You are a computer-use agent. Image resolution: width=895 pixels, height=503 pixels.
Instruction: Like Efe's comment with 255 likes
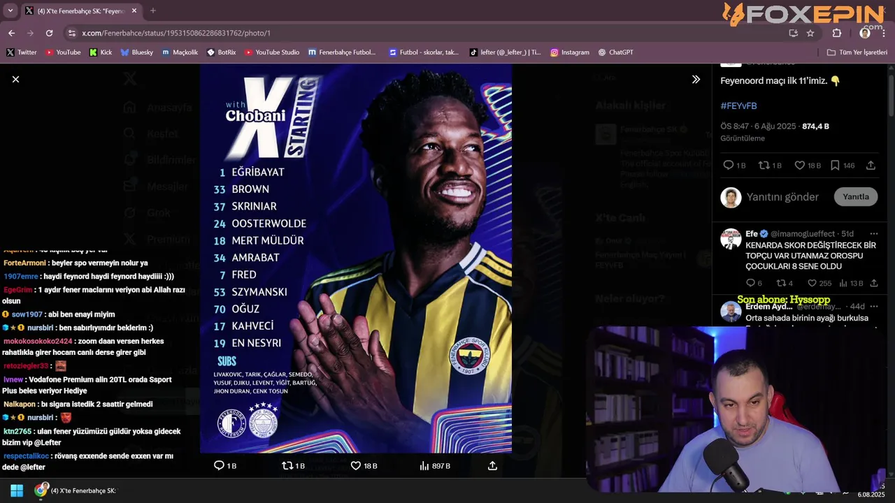[x=812, y=283]
